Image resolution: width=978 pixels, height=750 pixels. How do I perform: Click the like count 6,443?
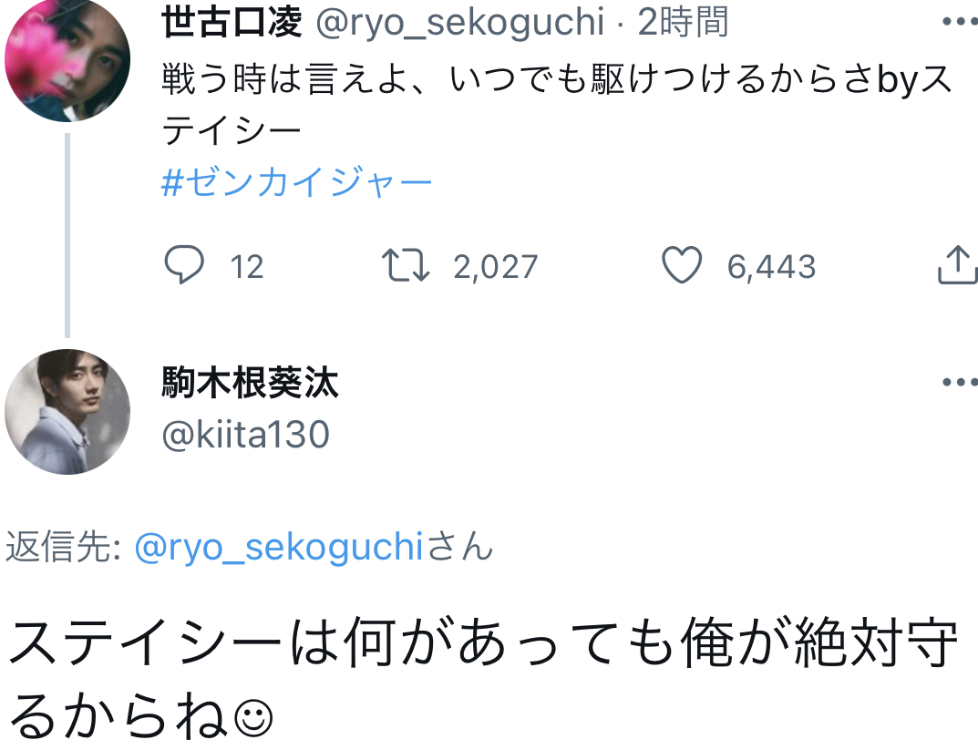coord(771,267)
